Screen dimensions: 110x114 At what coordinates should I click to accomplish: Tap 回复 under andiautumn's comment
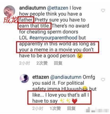(x=58, y=63)
